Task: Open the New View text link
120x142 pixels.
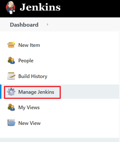Action: [30, 123]
